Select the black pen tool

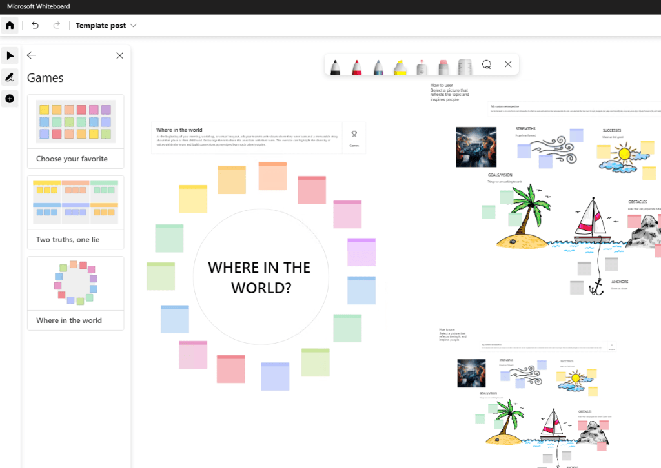(x=336, y=66)
